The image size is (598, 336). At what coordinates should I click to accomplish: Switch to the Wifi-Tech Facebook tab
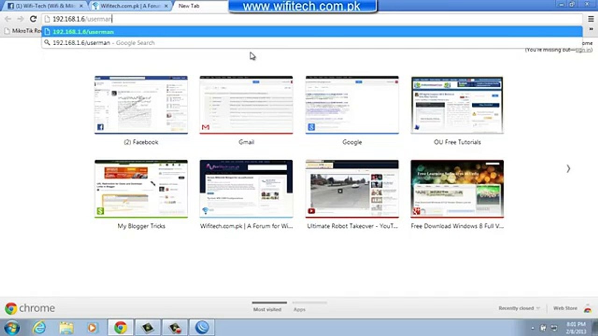point(45,6)
